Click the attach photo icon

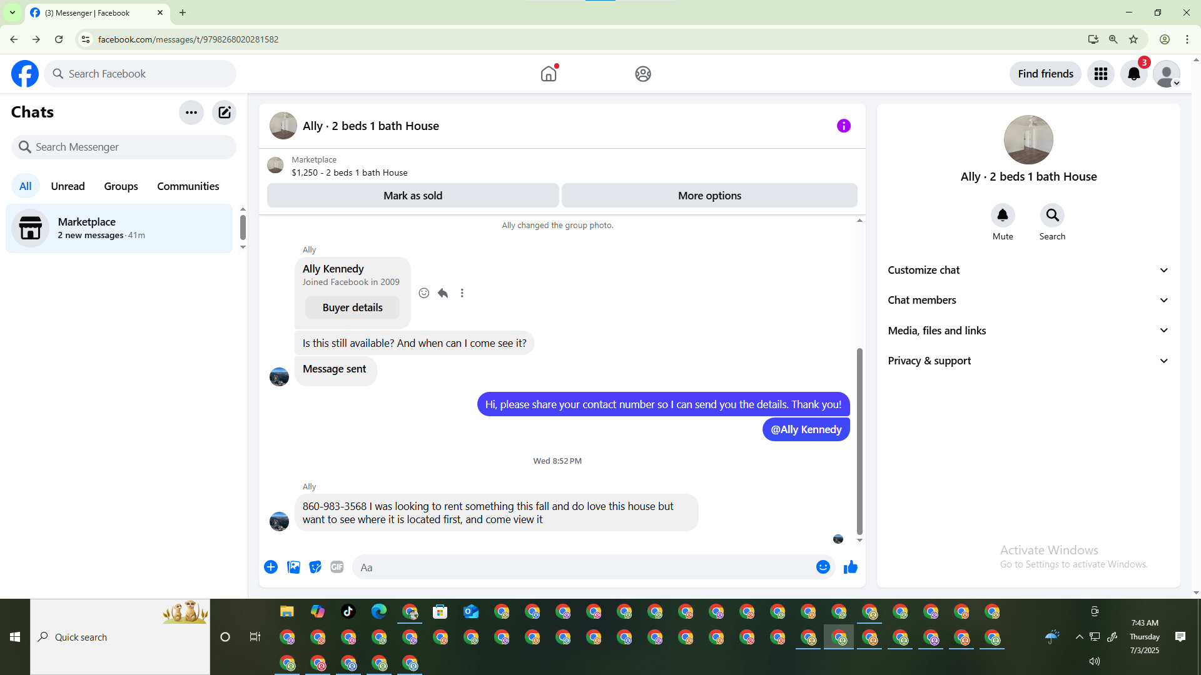pos(293,567)
